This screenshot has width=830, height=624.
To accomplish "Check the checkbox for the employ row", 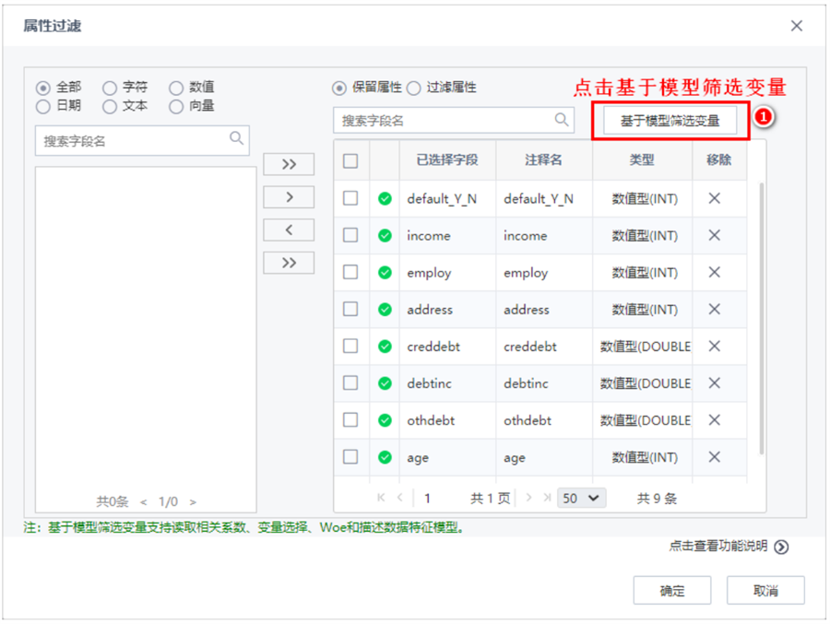I will (x=350, y=272).
